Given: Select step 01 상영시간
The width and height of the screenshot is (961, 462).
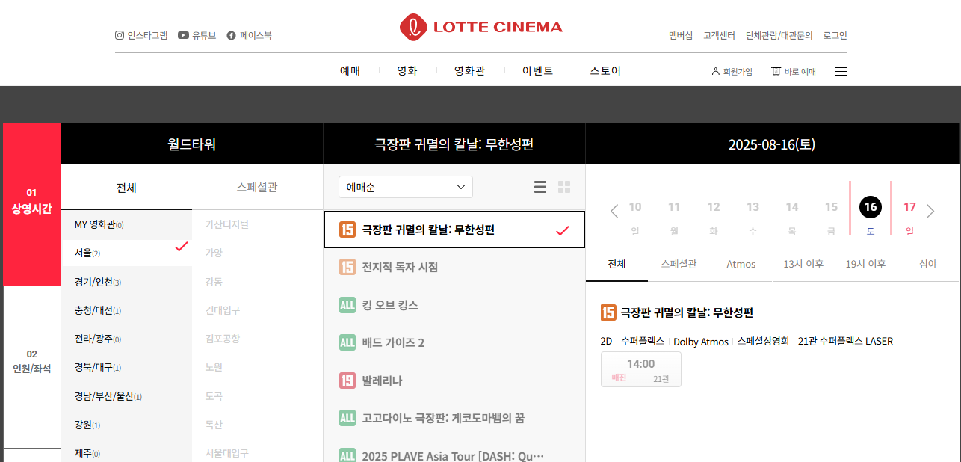Looking at the screenshot, I should (32, 204).
